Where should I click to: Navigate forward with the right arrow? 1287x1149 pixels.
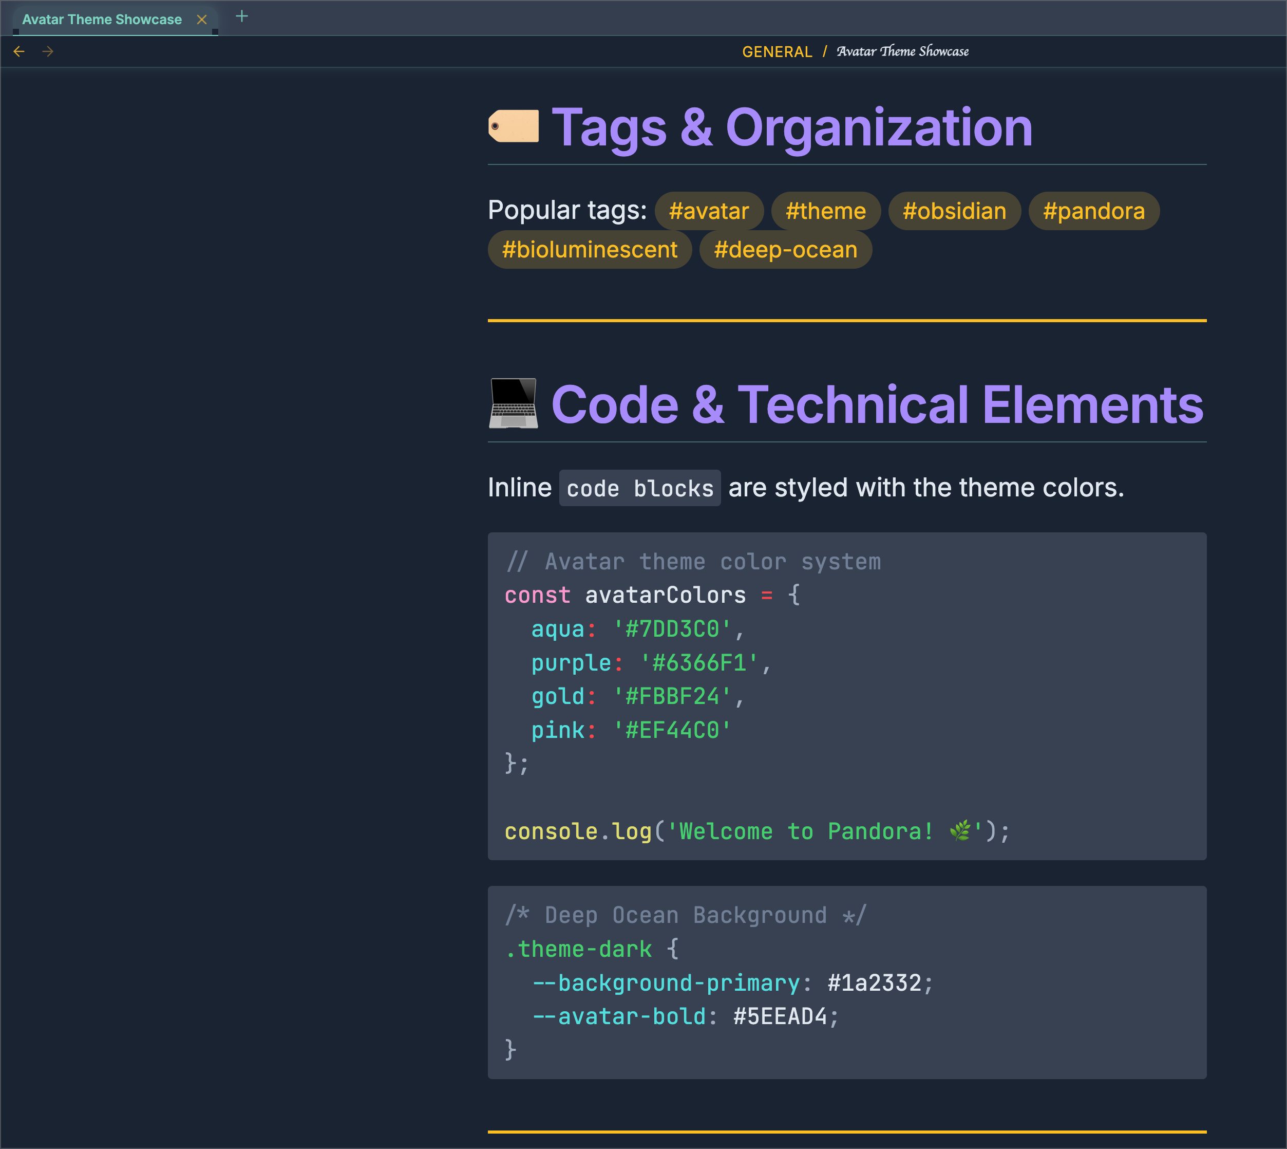click(48, 51)
